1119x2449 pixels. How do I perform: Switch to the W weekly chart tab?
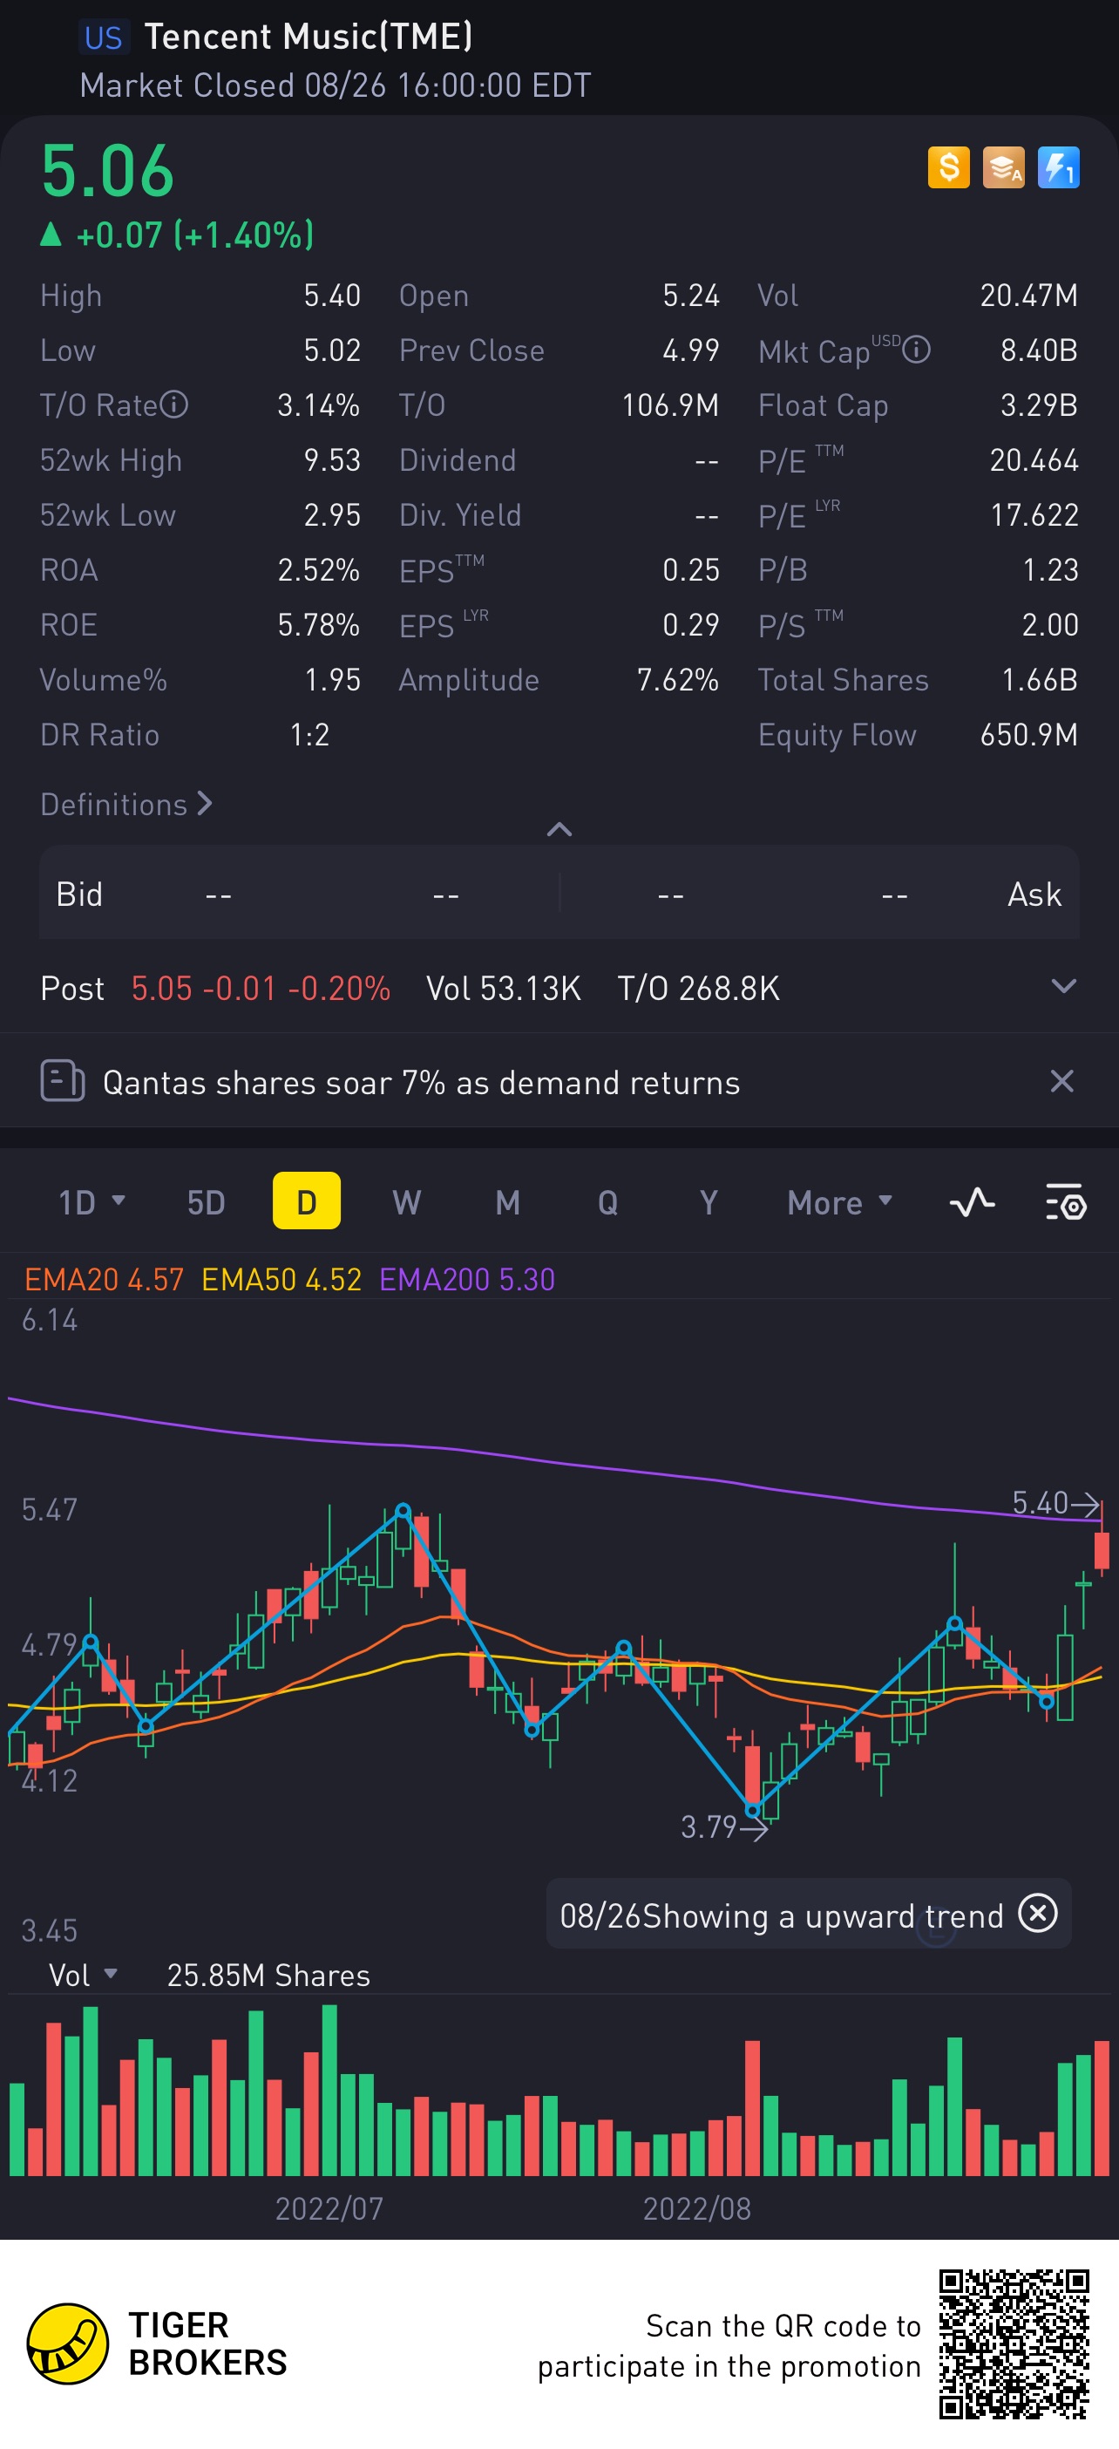coord(406,1202)
